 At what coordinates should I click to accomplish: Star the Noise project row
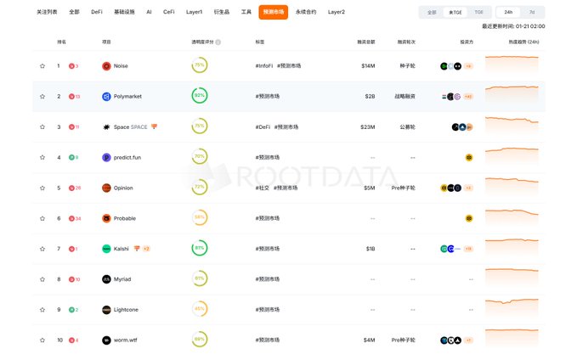click(x=42, y=66)
